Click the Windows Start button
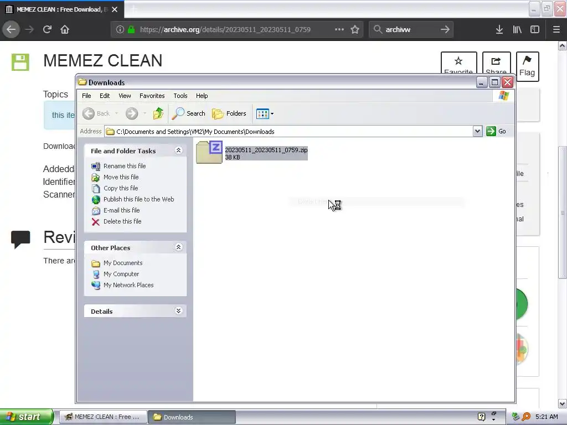Screen dimensions: 567x425 coord(27,417)
